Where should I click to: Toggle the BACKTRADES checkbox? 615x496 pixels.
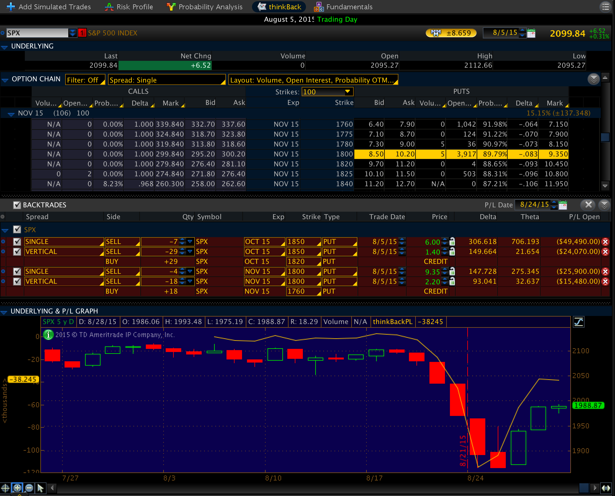pyautogui.click(x=17, y=205)
